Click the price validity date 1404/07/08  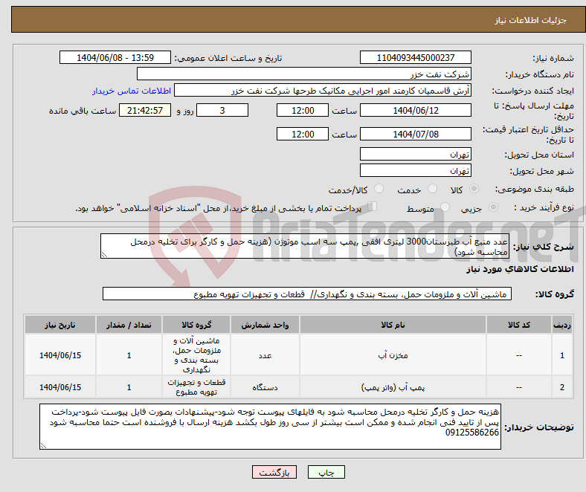coord(416,134)
